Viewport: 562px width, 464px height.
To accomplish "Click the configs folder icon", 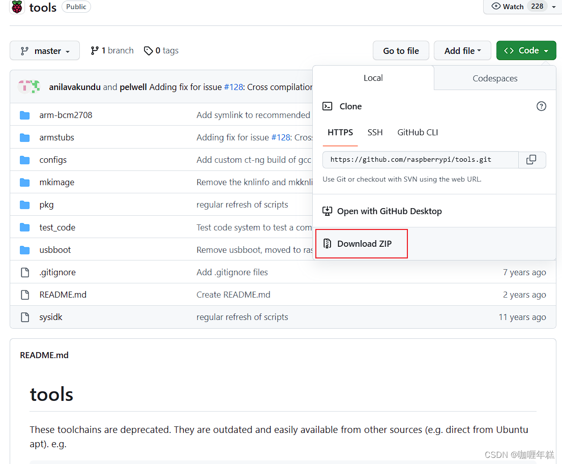I will click(25, 160).
